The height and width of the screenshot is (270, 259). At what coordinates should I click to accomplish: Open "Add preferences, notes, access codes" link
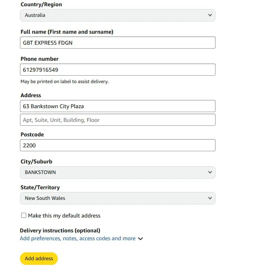77,238
